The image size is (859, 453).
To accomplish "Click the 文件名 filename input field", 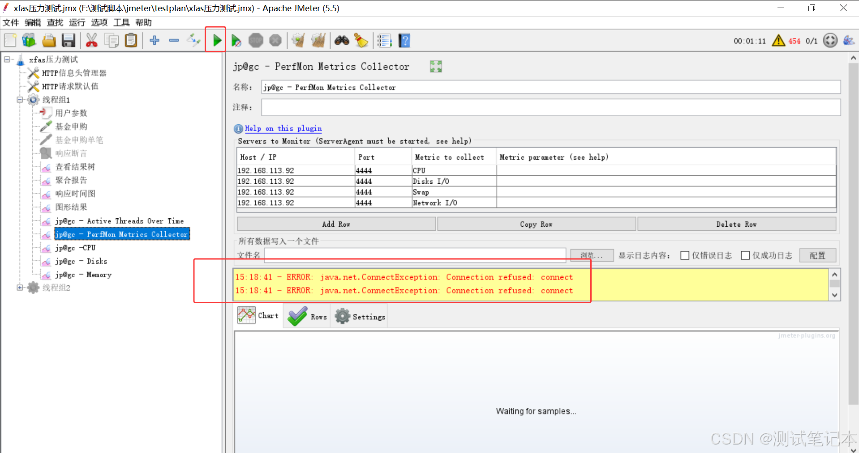I will pyautogui.click(x=415, y=255).
